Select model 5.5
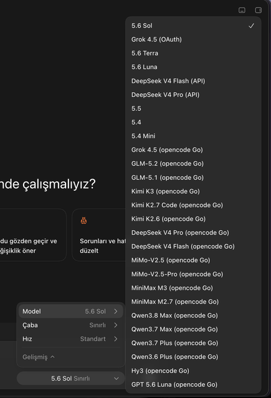This screenshot has height=398, width=271. [x=193, y=108]
